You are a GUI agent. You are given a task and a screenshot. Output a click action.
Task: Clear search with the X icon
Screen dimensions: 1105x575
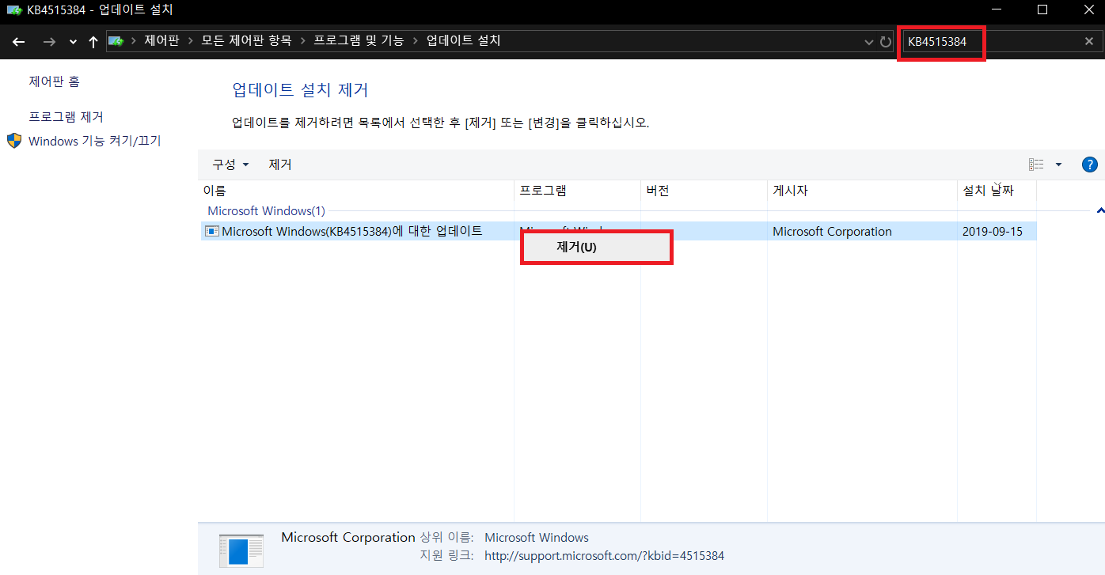pos(1088,42)
